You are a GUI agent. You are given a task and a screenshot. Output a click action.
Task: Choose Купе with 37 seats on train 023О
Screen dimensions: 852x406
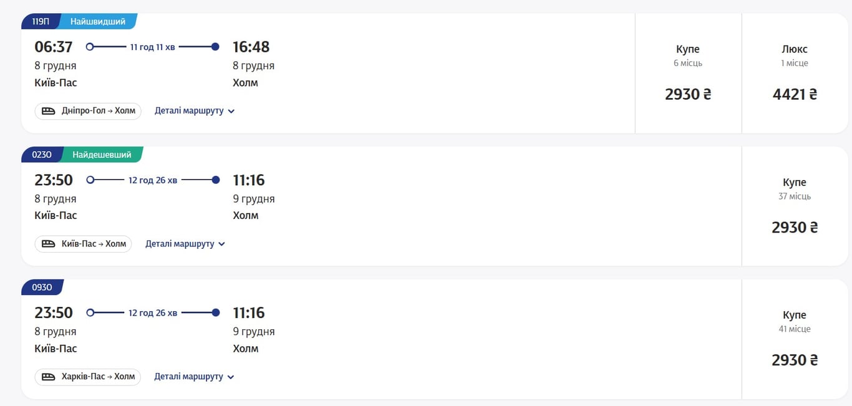coord(795,206)
